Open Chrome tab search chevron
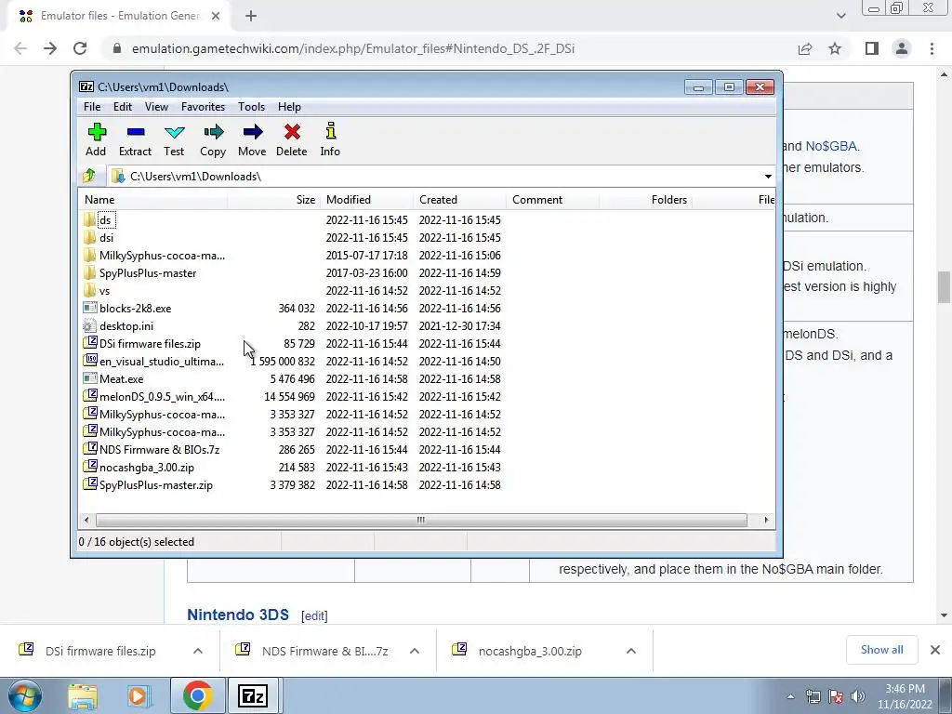The width and height of the screenshot is (952, 714). point(840,16)
